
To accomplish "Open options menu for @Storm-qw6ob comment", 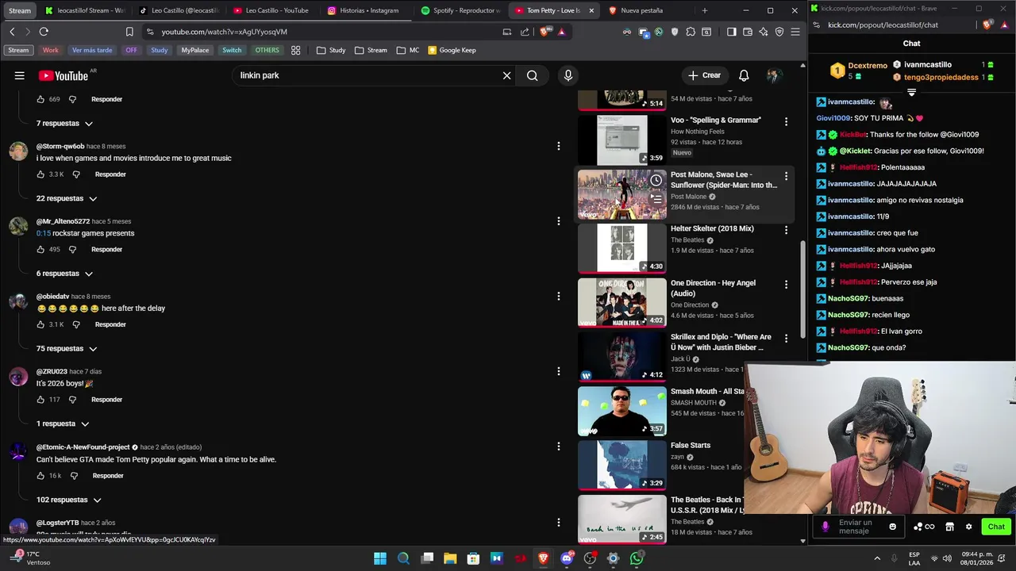I will click(558, 146).
